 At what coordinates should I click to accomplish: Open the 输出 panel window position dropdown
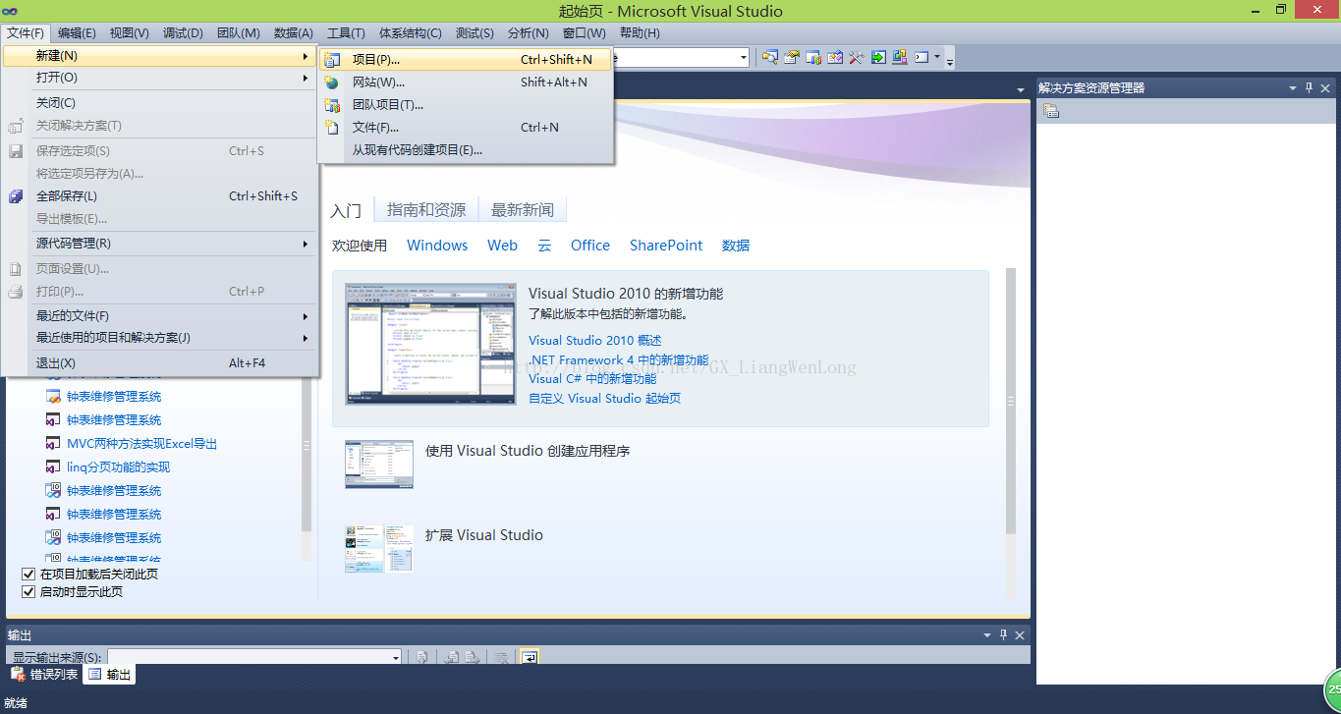tap(987, 634)
